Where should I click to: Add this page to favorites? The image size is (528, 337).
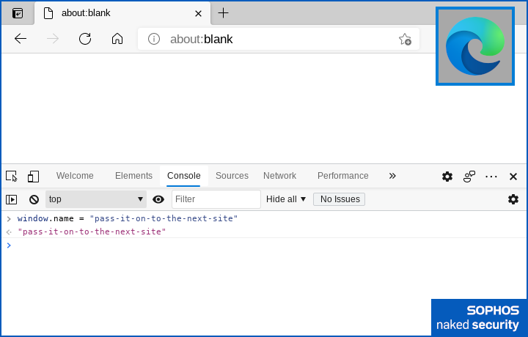(x=405, y=39)
